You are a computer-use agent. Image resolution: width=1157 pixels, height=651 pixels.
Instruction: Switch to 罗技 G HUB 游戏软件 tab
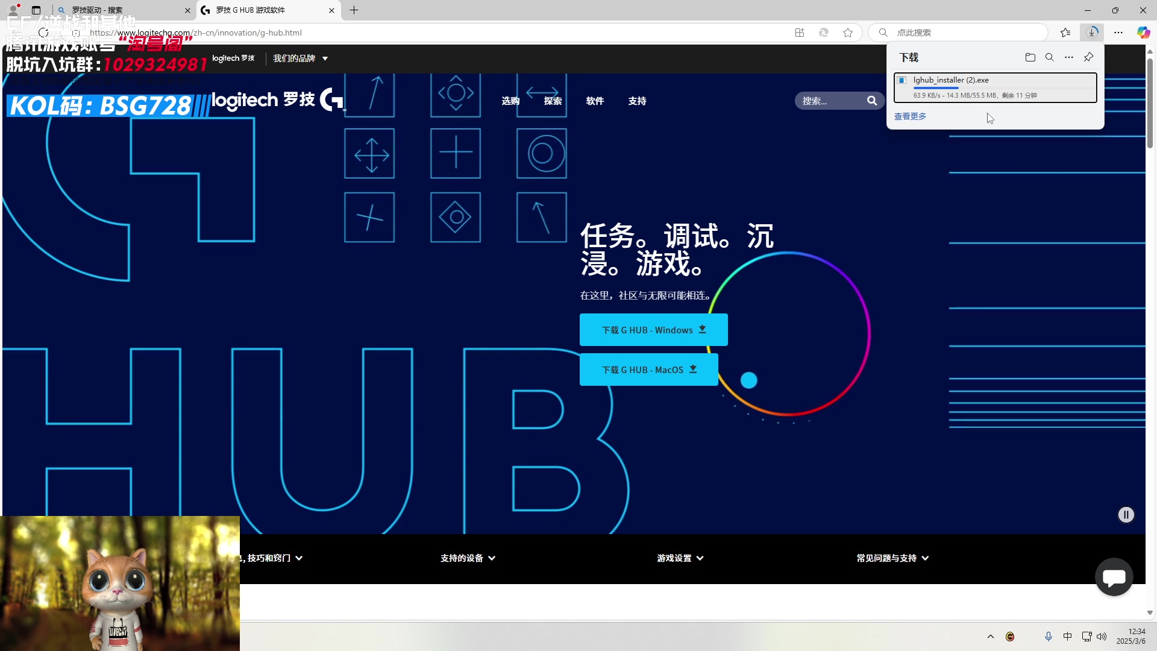(x=268, y=10)
